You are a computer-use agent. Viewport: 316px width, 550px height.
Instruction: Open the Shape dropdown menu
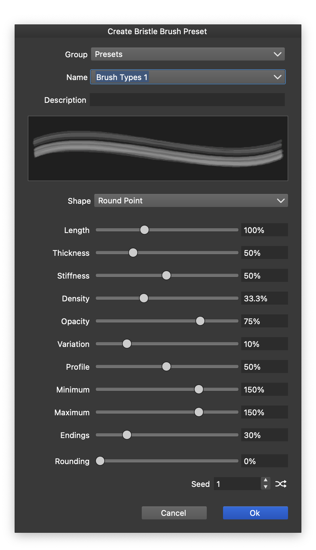191,200
